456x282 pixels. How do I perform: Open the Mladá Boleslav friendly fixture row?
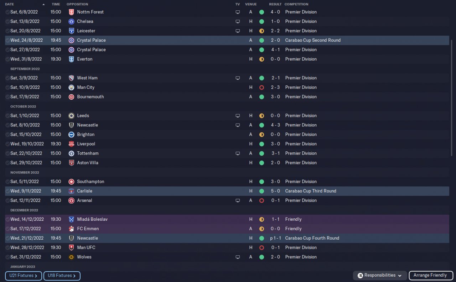[x=227, y=219]
